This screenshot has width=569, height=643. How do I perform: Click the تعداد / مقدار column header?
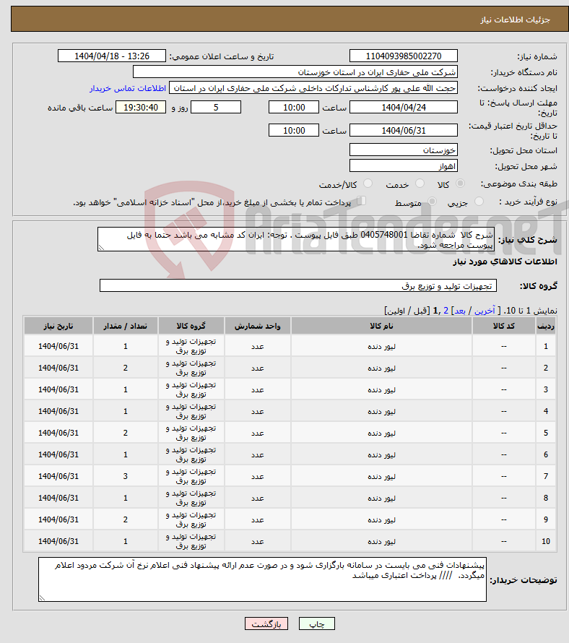(126, 326)
